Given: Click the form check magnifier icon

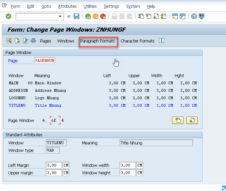Looking at the screenshot, I should 9,41.
